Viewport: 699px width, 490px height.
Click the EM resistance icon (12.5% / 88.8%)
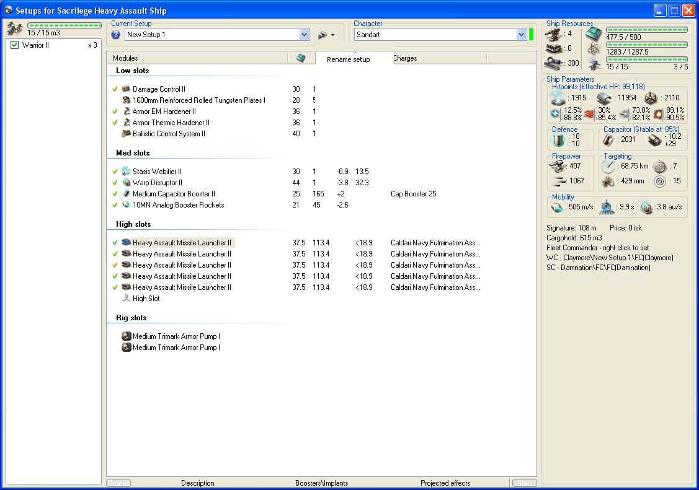point(555,114)
